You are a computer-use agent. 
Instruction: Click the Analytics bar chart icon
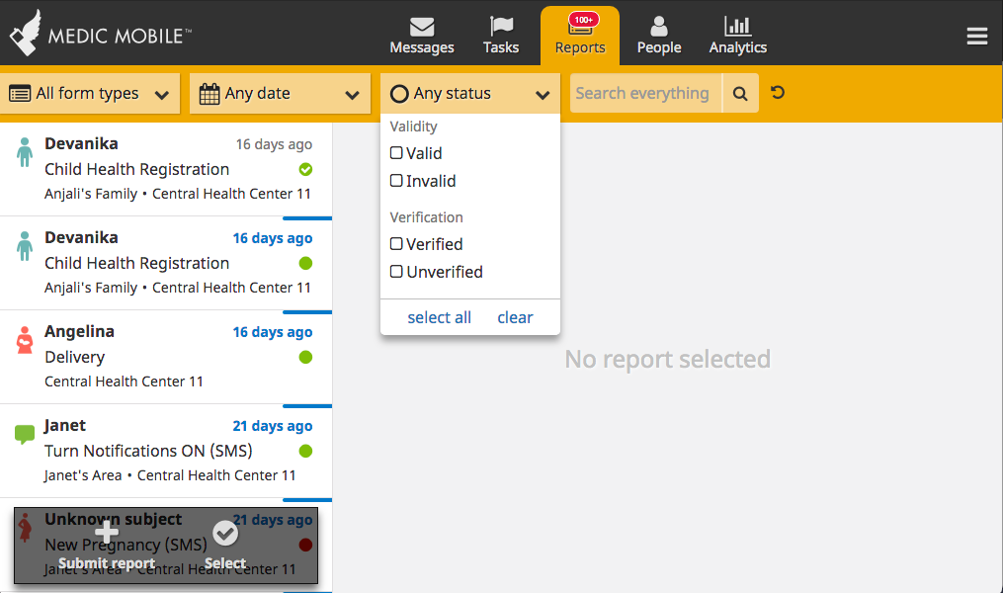737,27
